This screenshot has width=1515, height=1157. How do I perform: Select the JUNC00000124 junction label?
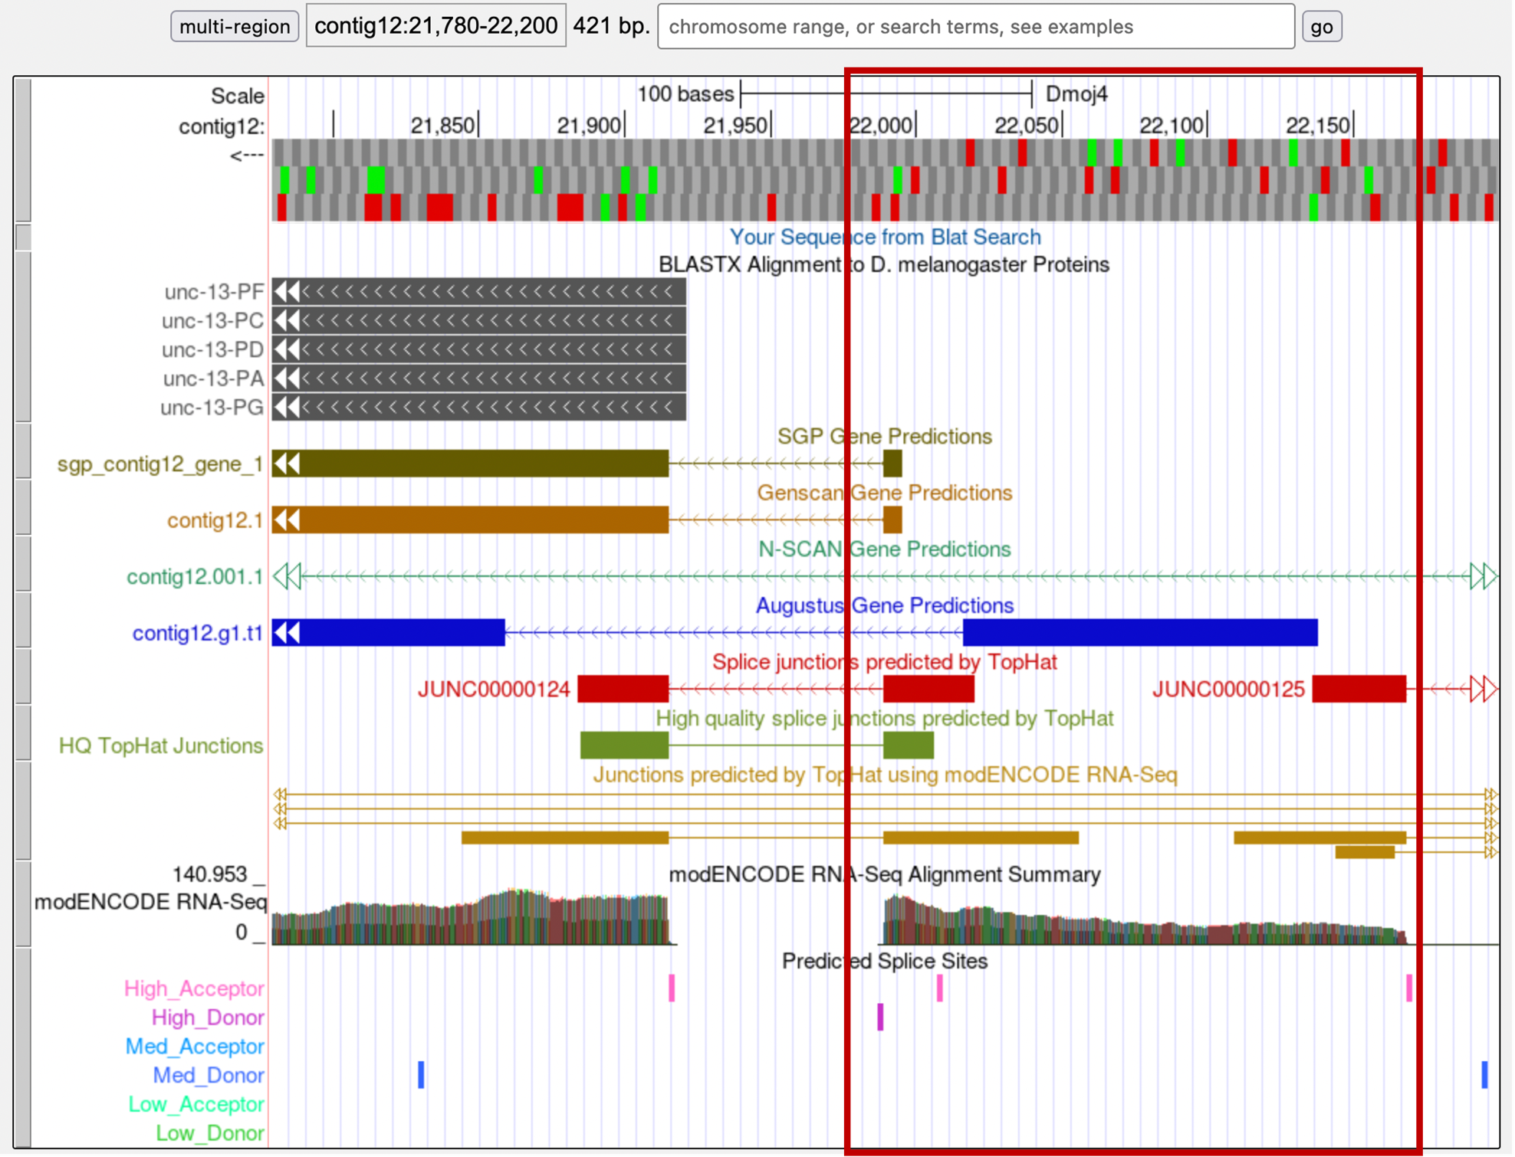click(494, 690)
